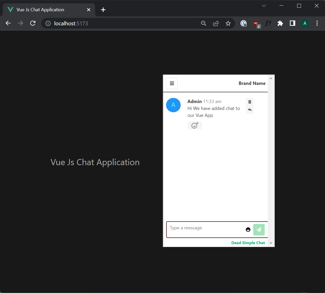This screenshot has width=325, height=293.
Task: Open the Chrome three-dot menu
Action: (317, 23)
